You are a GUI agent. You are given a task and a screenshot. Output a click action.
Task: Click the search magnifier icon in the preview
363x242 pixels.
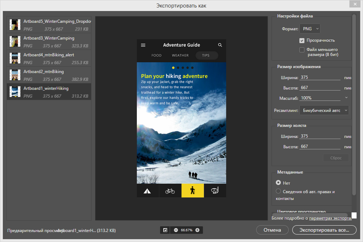220,45
